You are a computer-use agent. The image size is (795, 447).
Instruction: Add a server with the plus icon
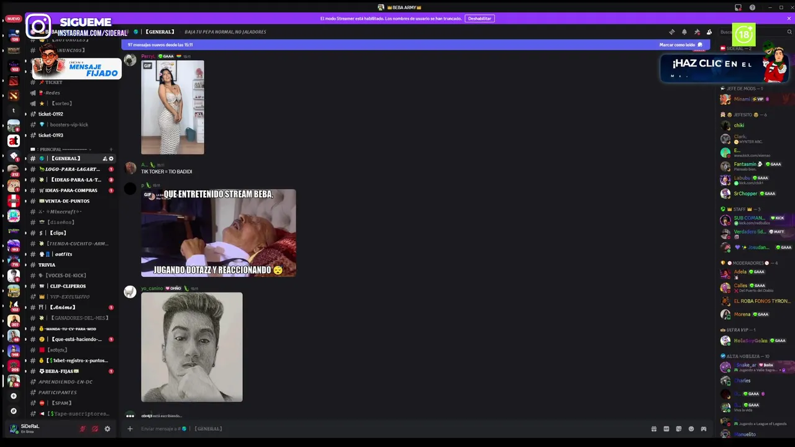(x=14, y=395)
